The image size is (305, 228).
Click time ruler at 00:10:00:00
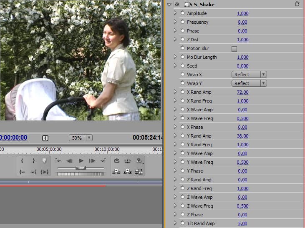coord(107,149)
